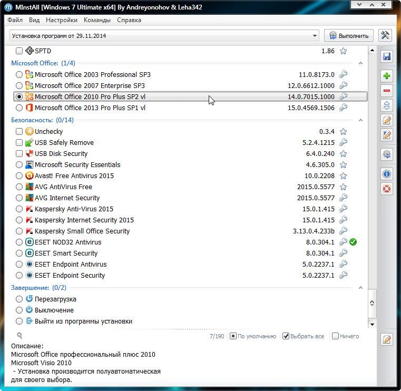
Task: Collapse the Microsoft Office group chevron
Action: tap(360, 63)
